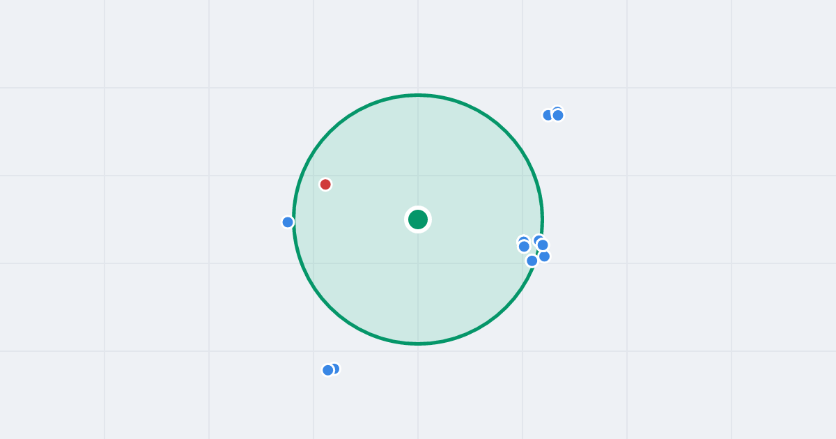Click the front blue marker below the circle
Image resolution: width=836 pixels, height=439 pixels.
328,370
